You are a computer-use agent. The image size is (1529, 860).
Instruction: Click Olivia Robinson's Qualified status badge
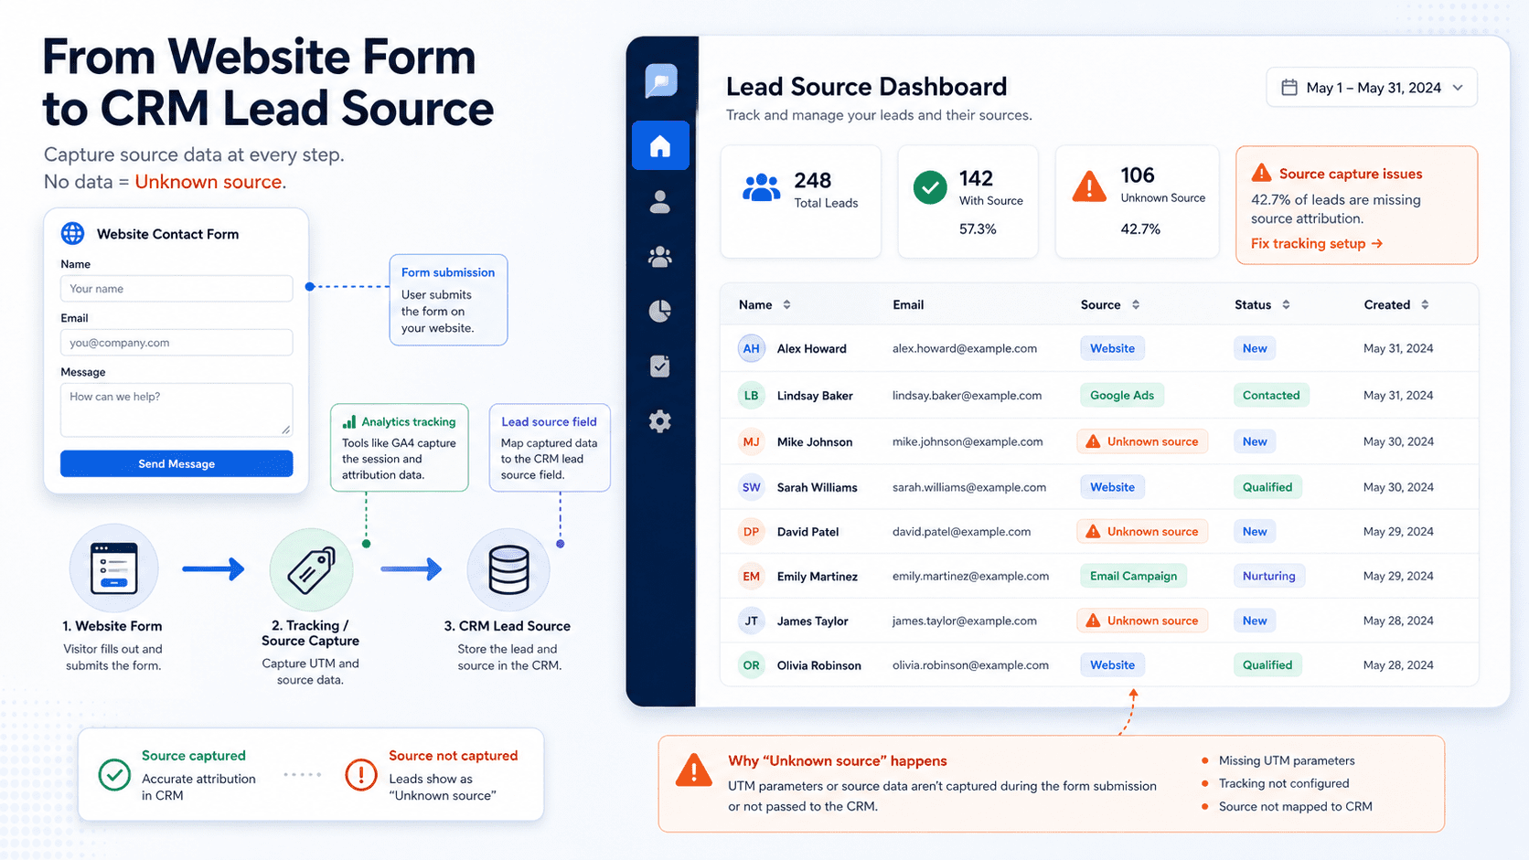click(1267, 665)
